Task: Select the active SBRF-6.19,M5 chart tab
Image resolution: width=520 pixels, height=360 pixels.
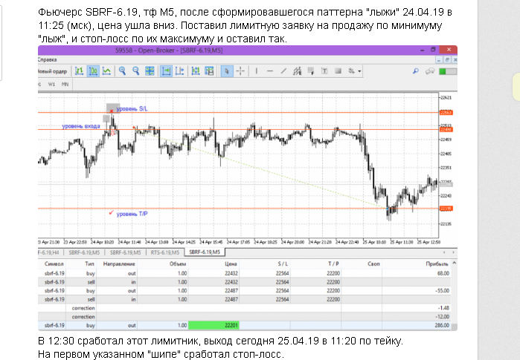Action: (205, 252)
